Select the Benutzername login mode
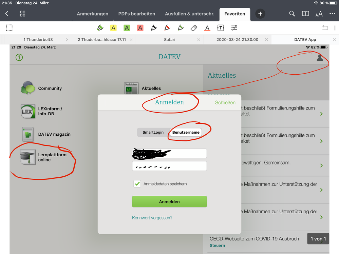 [186, 132]
